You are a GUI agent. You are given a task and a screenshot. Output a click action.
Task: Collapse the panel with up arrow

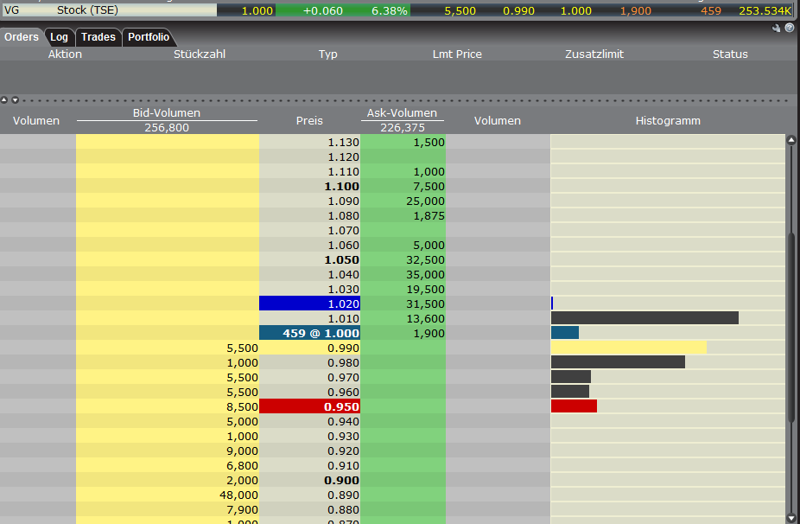pos(4,100)
